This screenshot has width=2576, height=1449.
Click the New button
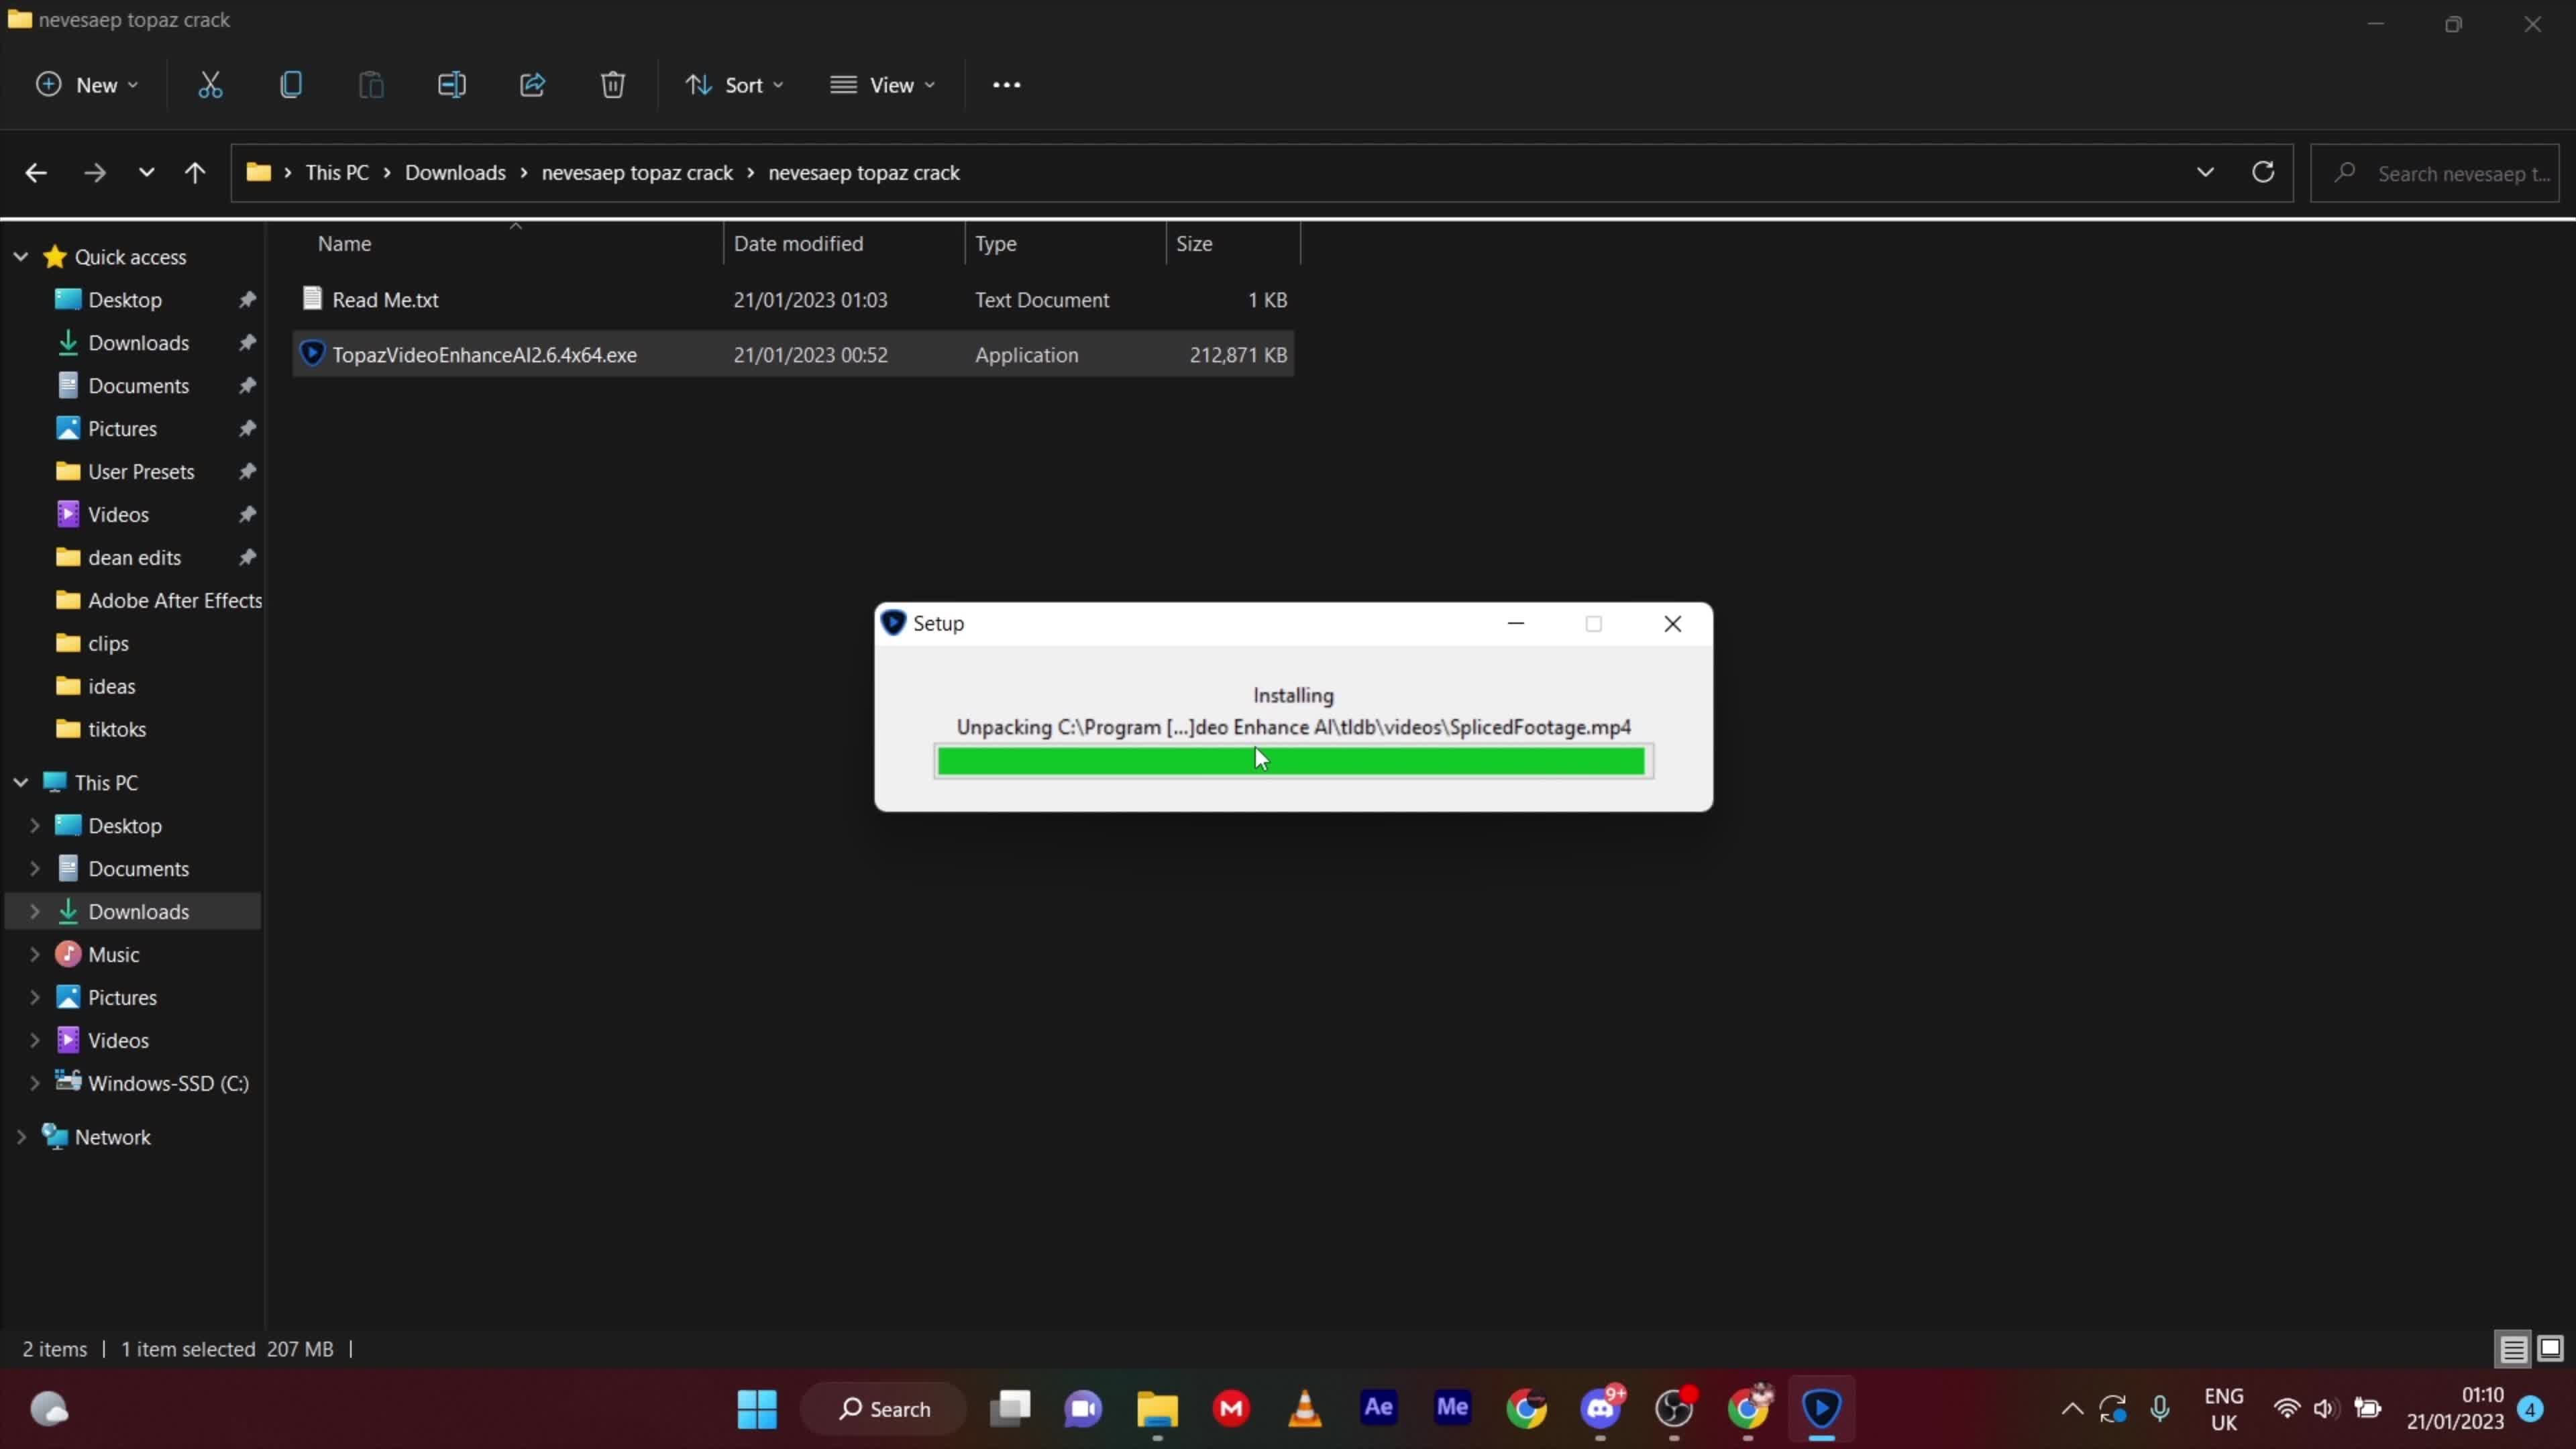86,84
